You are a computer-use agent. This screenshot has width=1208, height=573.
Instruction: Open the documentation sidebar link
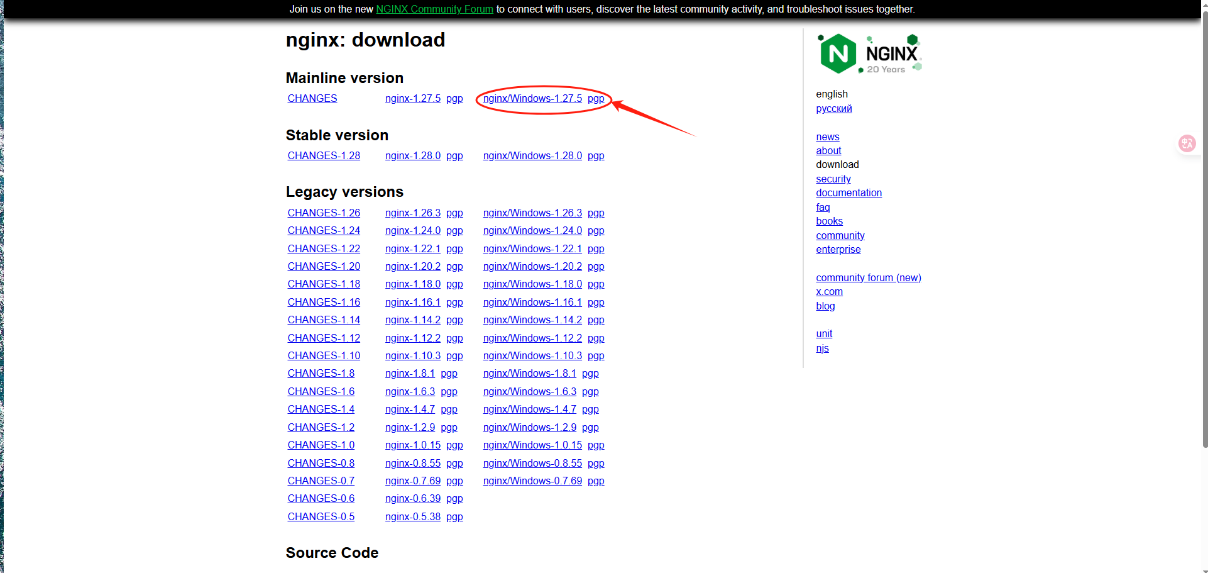pyautogui.click(x=849, y=193)
